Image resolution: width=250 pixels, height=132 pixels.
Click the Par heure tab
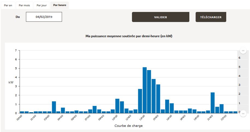click(60, 5)
